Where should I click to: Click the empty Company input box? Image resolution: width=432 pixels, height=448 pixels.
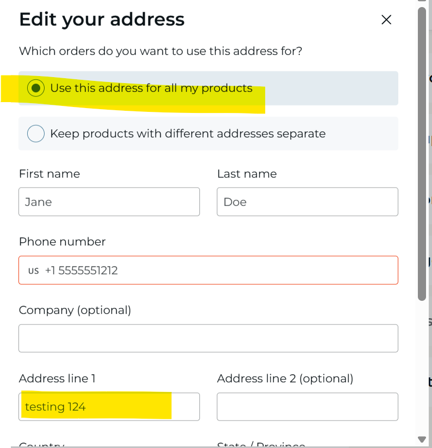point(209,338)
